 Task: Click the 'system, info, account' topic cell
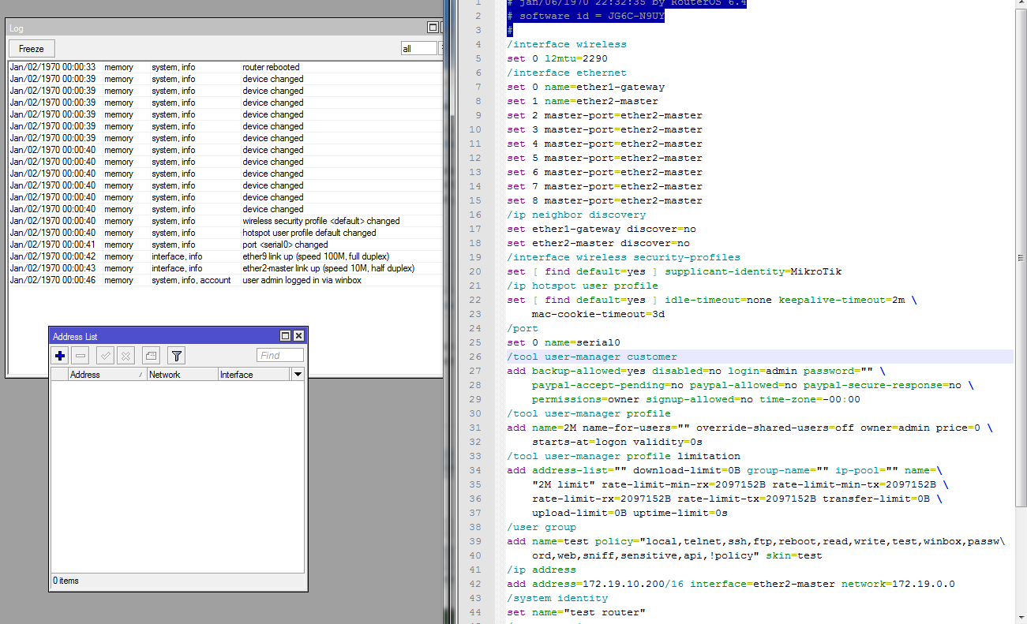[x=191, y=280]
